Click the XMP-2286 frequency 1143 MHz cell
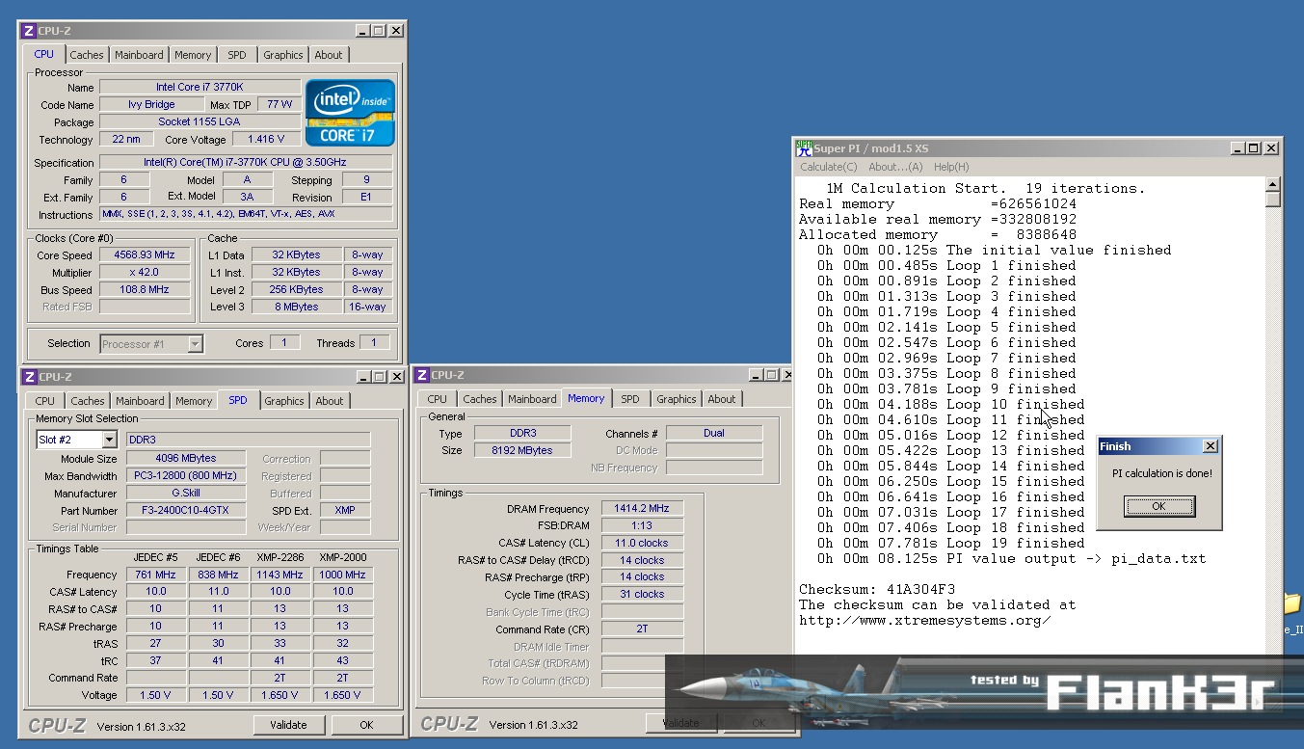Viewport: 1304px width, 749px height. coord(279,575)
